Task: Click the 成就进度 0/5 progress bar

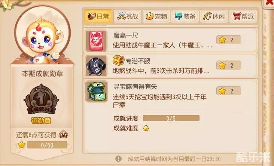Action: (x=171, y=118)
